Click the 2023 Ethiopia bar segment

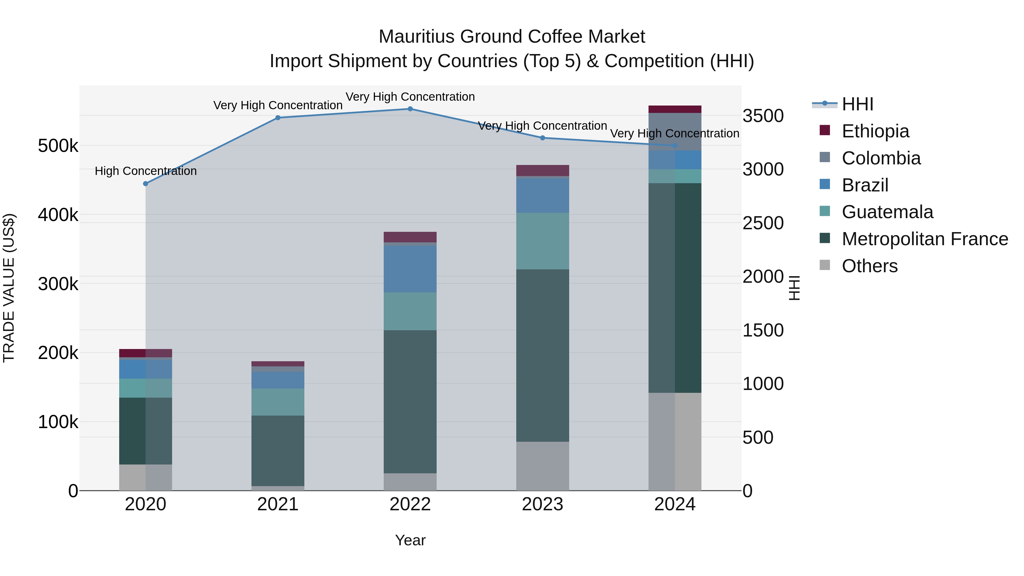(543, 171)
